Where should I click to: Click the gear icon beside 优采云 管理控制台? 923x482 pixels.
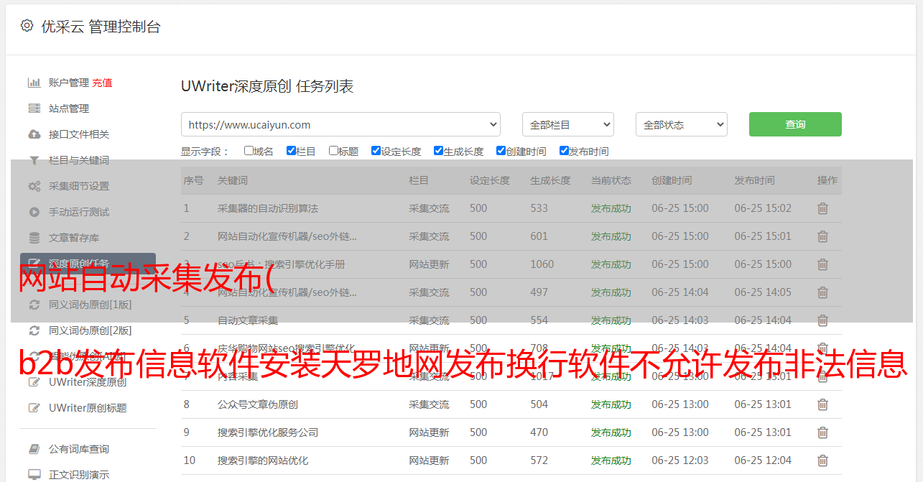pos(27,26)
